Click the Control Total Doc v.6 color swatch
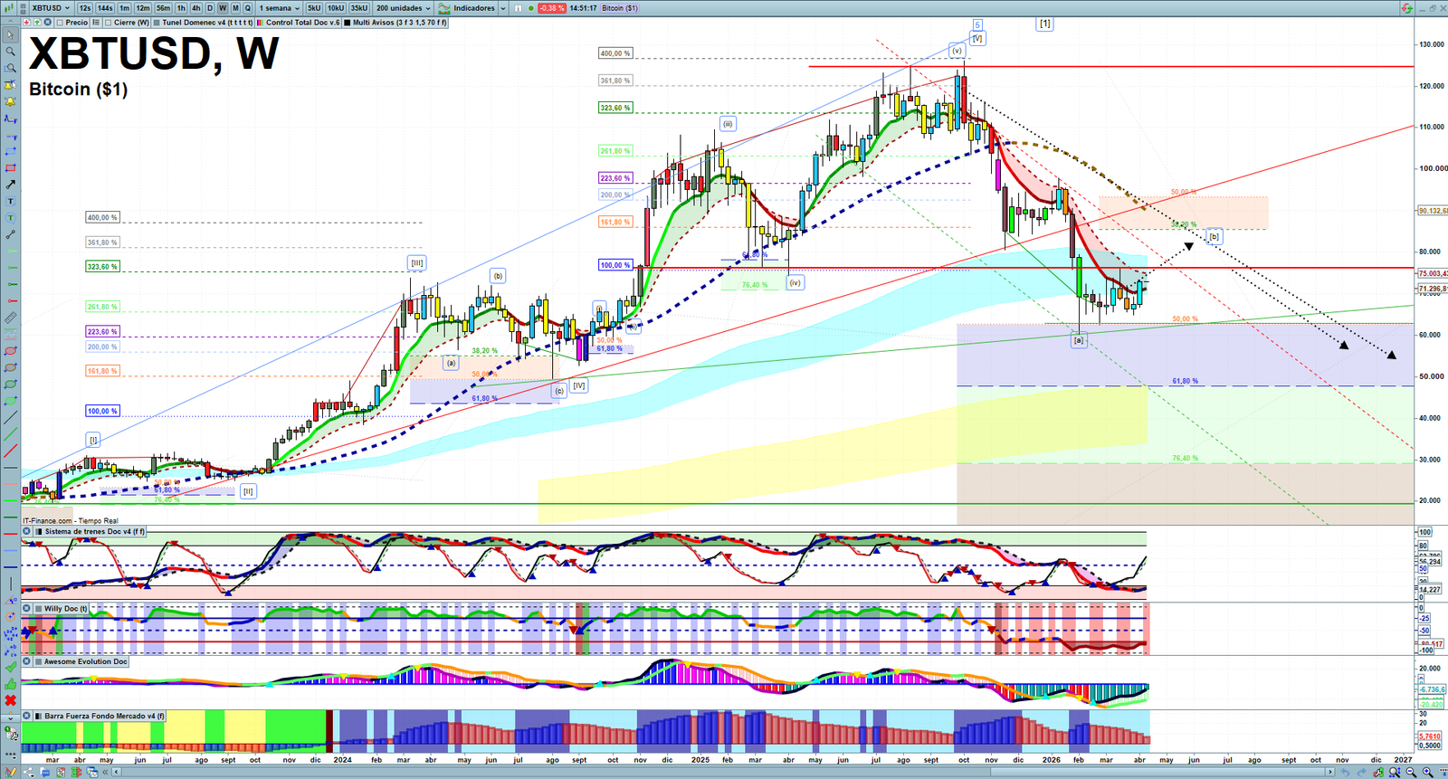The width and height of the screenshot is (1448, 779). click(x=262, y=22)
